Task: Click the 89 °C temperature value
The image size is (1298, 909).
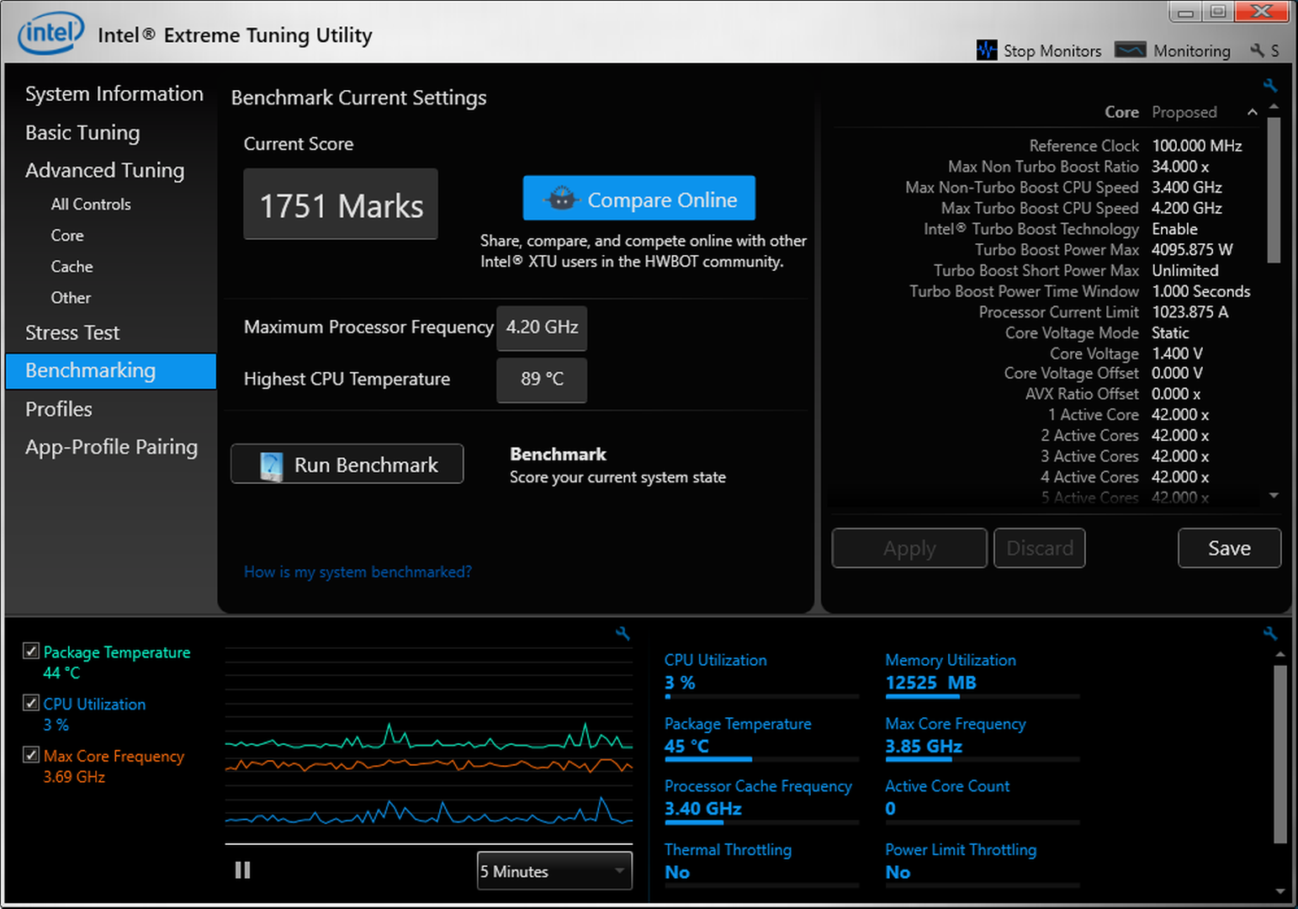Action: [x=542, y=380]
